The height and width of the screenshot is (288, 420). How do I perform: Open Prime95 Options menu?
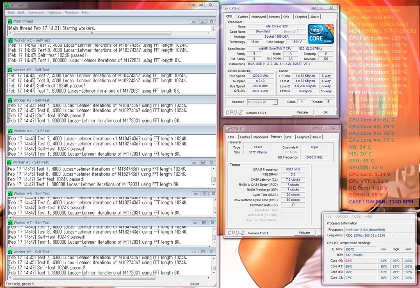(x=55, y=13)
